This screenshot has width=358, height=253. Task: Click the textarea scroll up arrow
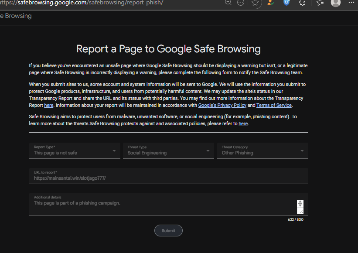tap(300, 202)
